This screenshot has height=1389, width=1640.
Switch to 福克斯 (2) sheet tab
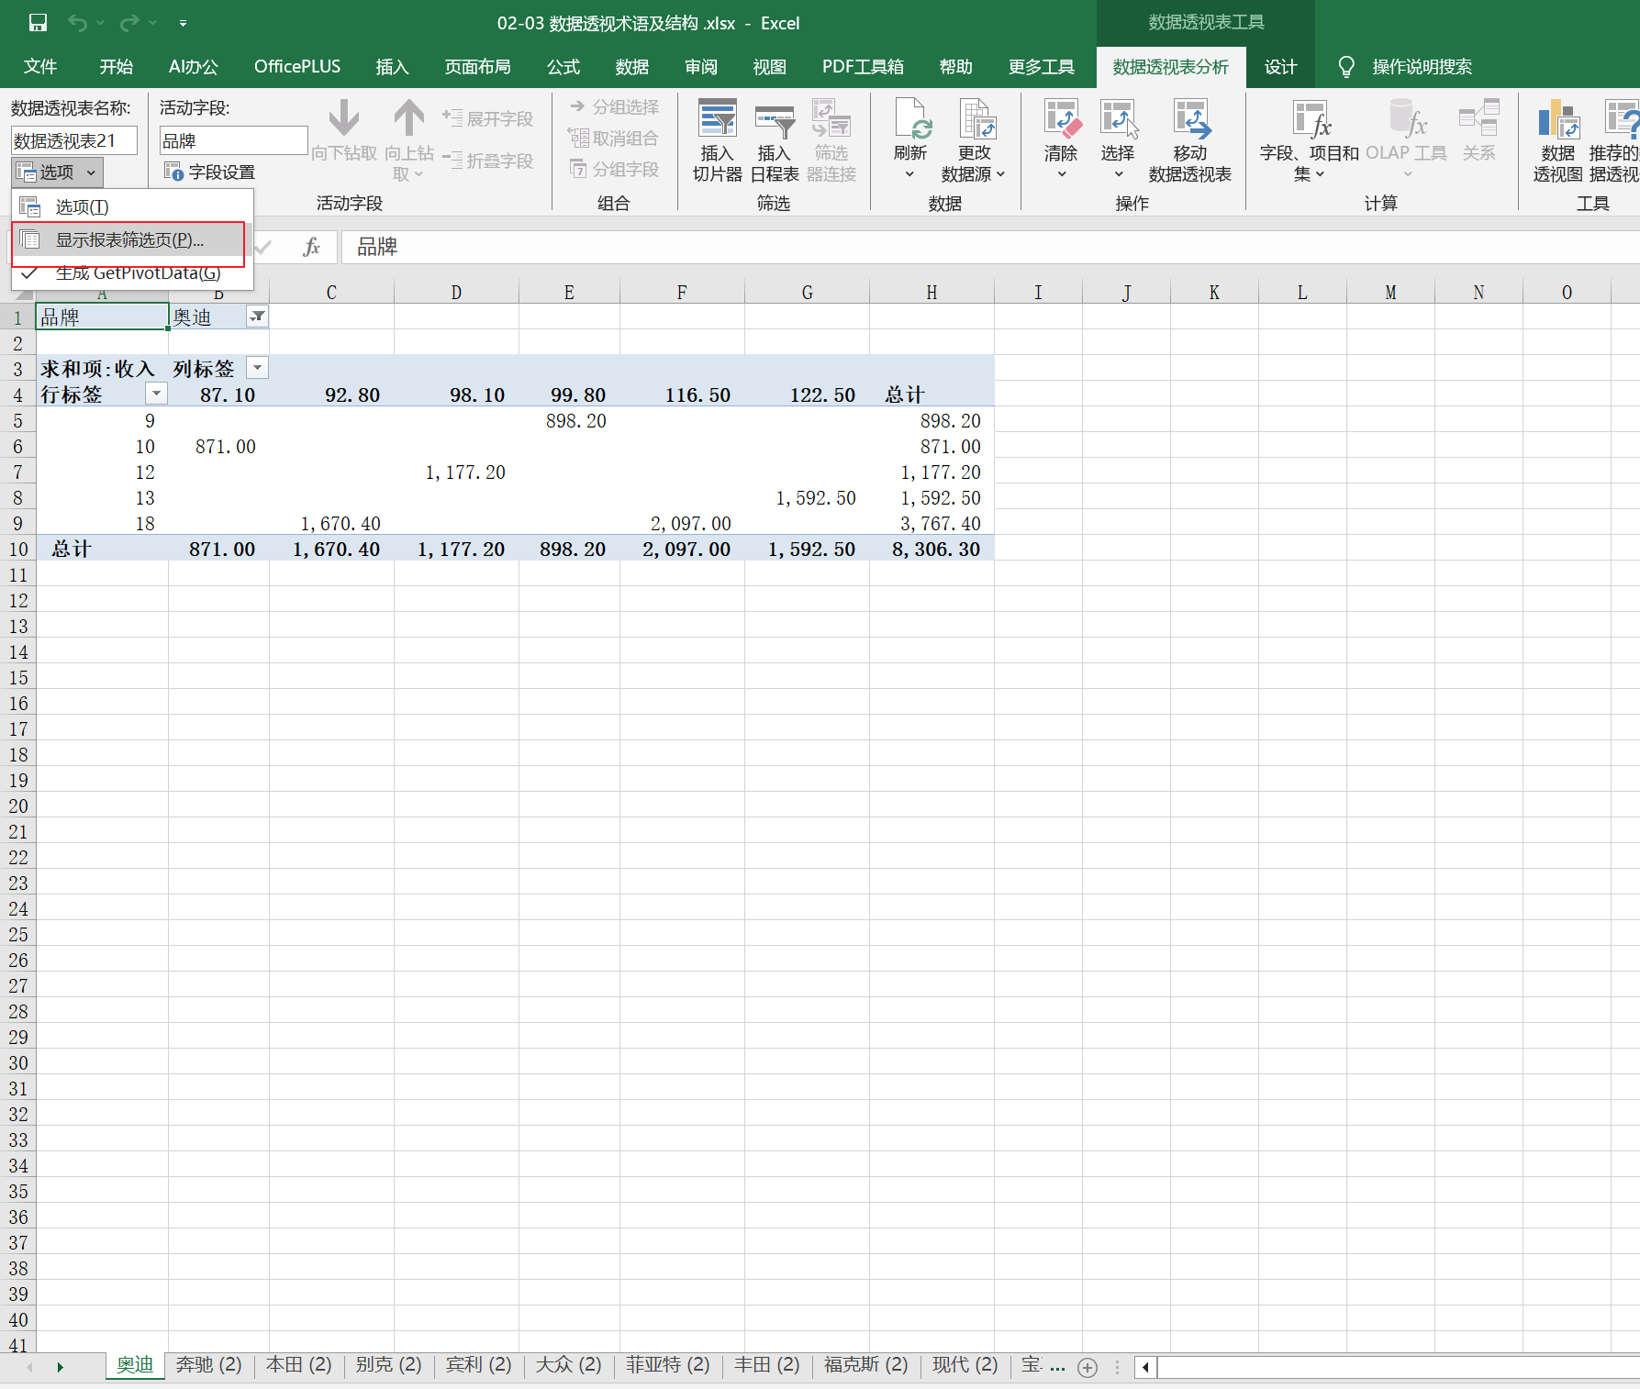click(x=865, y=1365)
